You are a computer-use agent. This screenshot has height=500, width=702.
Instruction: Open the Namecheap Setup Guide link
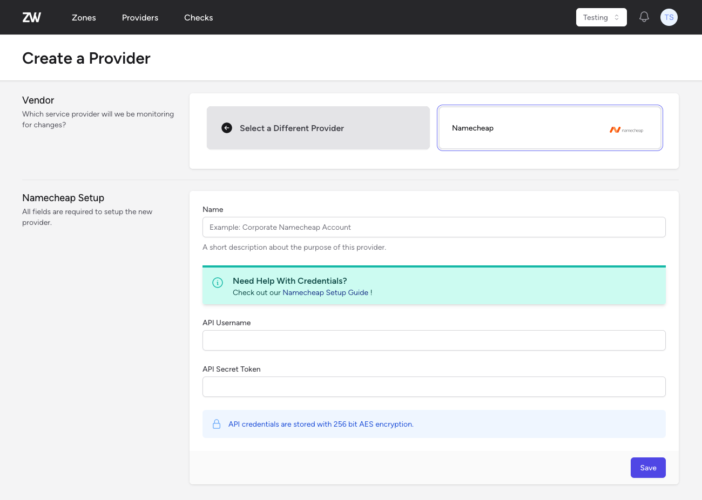click(x=325, y=292)
